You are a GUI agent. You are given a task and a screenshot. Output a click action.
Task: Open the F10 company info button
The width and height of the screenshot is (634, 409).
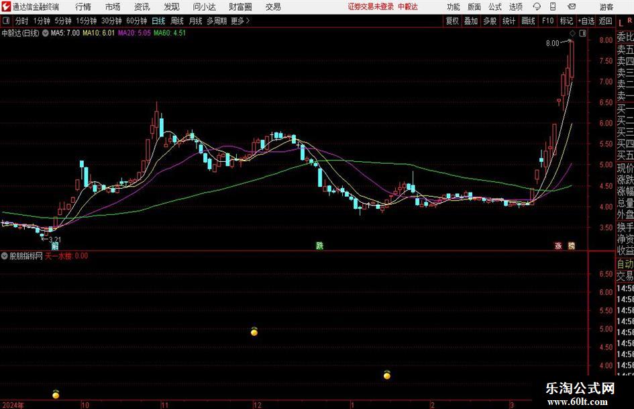point(547,21)
